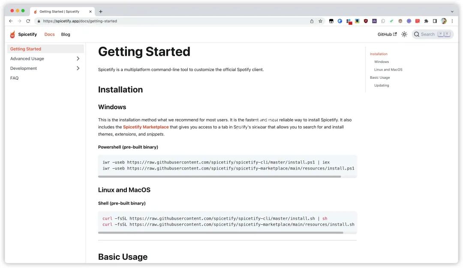Click the 'Powershell (pre-built binary)' label
The height and width of the screenshot is (268, 463).
tap(128, 147)
